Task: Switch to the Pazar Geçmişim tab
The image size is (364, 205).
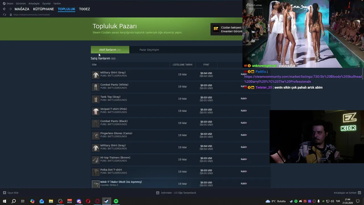Action: 149,50
